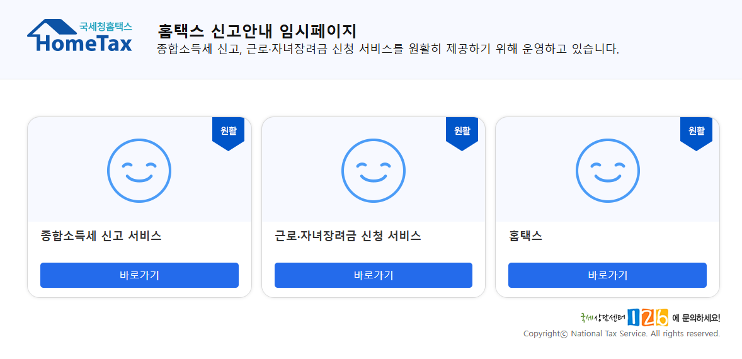Click smiley face on 종합소득세 신고 card

[x=139, y=171]
